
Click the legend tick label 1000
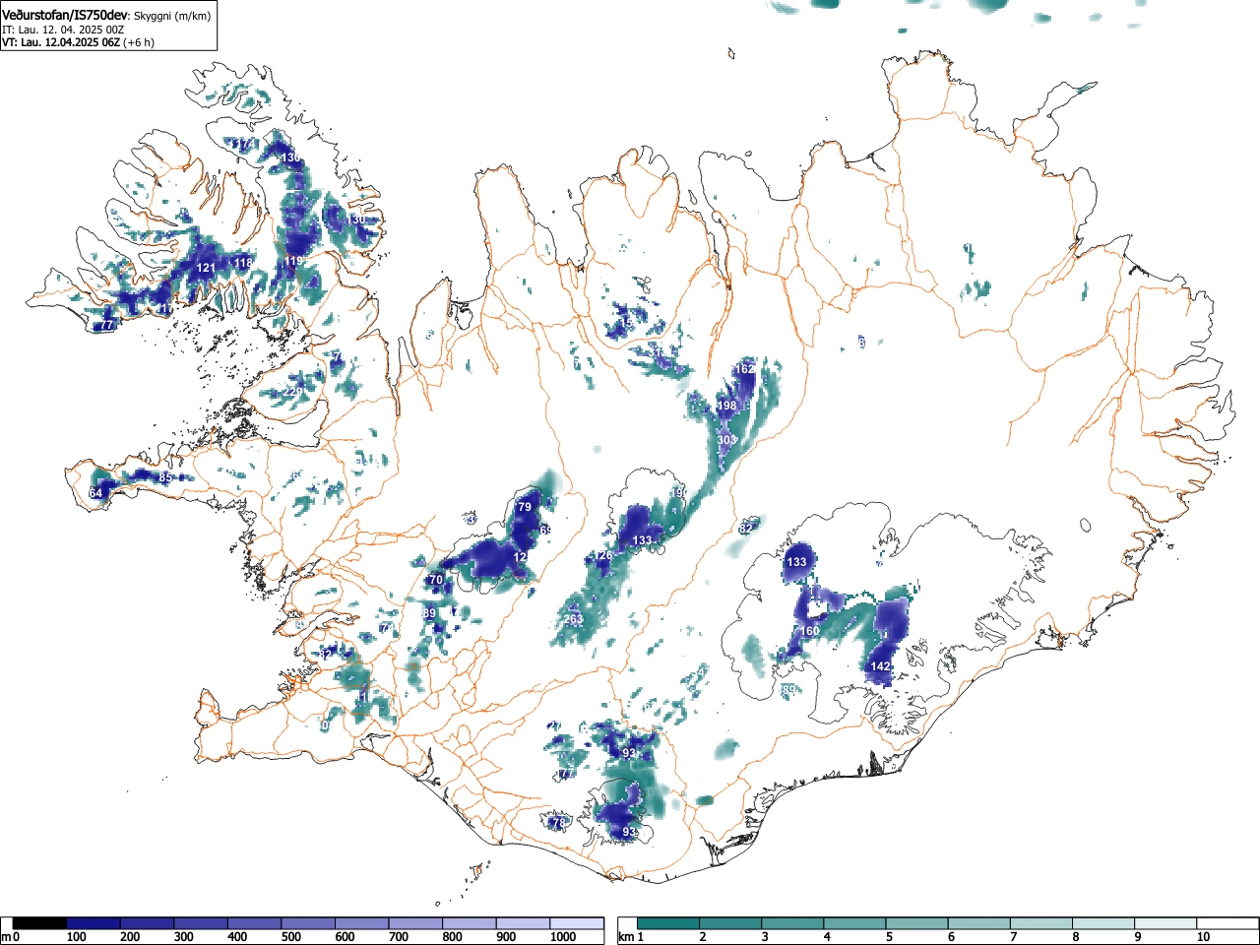point(563,938)
